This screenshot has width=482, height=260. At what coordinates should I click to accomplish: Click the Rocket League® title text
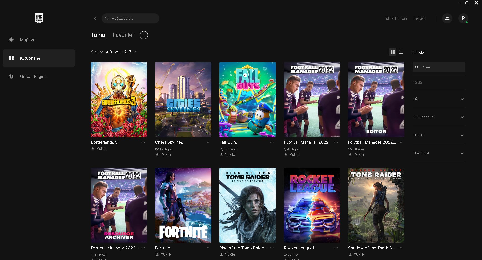click(300, 248)
